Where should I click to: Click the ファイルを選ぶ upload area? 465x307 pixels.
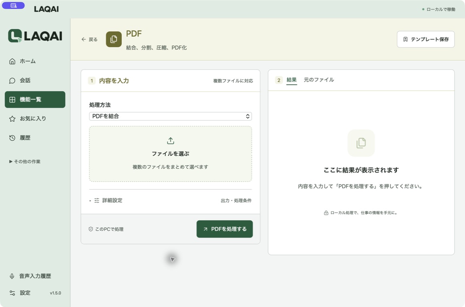click(170, 153)
